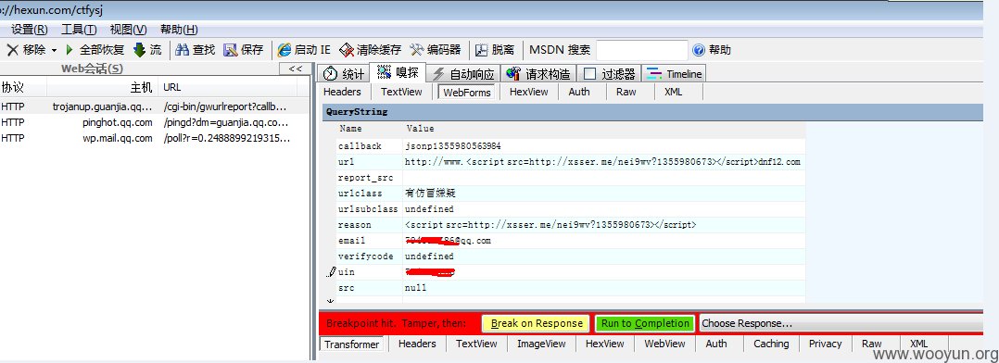Select the response WebView tab

coord(664,344)
